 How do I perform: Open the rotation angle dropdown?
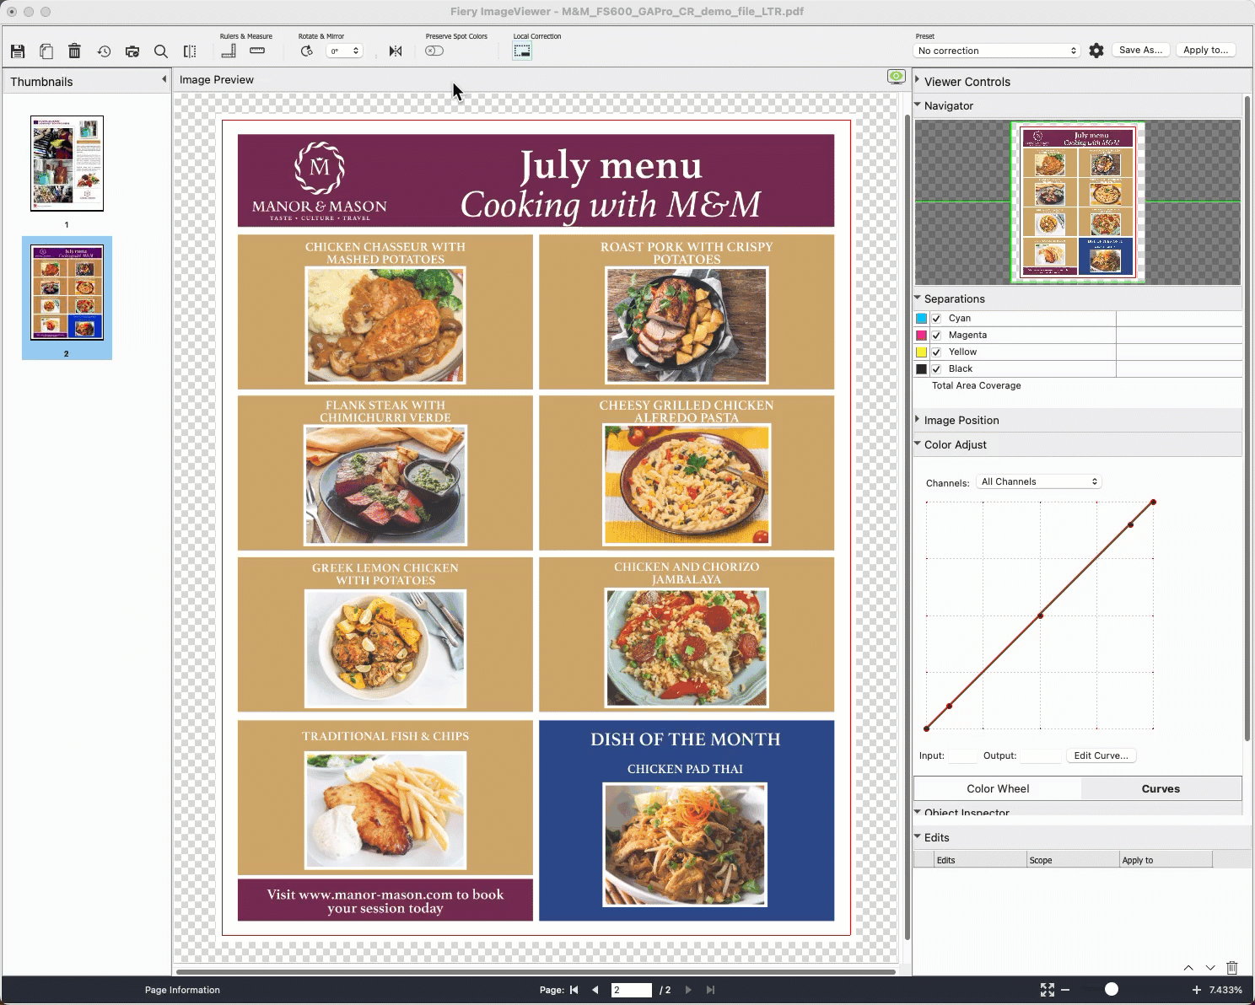pos(344,51)
